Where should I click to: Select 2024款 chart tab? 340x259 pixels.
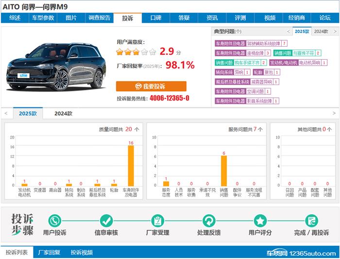63,113
